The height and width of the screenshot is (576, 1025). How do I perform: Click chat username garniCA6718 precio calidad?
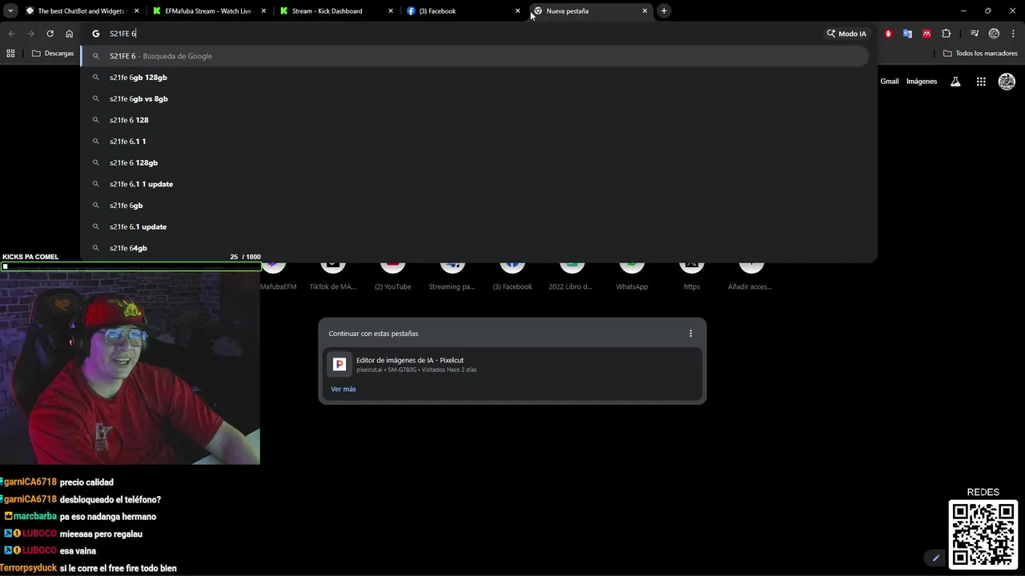30,482
